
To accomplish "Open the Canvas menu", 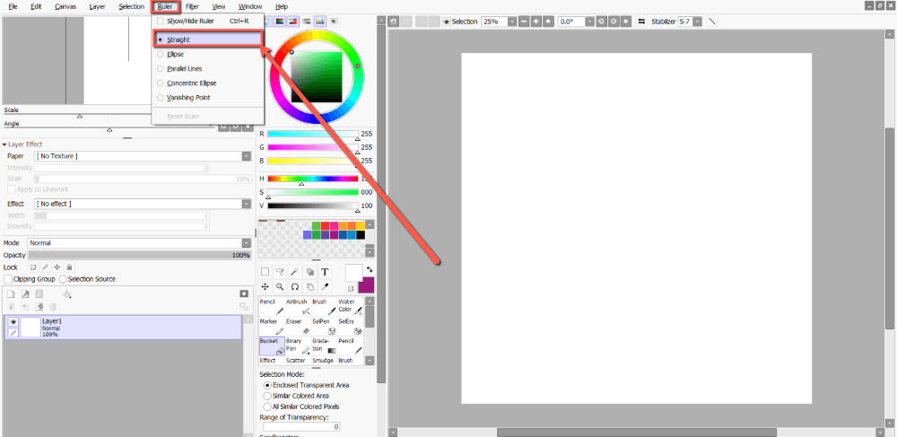I will tap(65, 7).
